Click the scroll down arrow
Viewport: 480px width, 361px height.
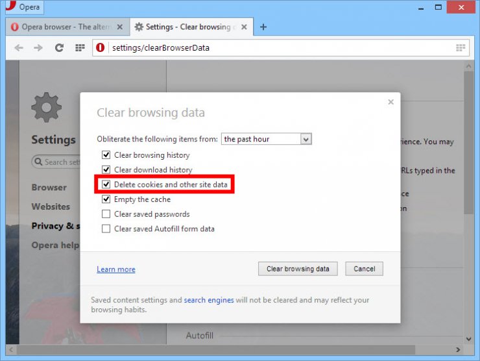pos(468,339)
